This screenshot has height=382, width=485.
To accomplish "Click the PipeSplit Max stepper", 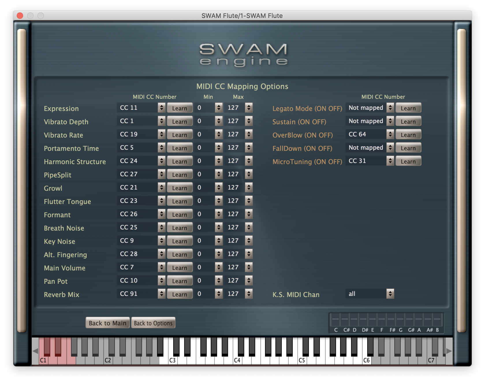I will [x=249, y=174].
